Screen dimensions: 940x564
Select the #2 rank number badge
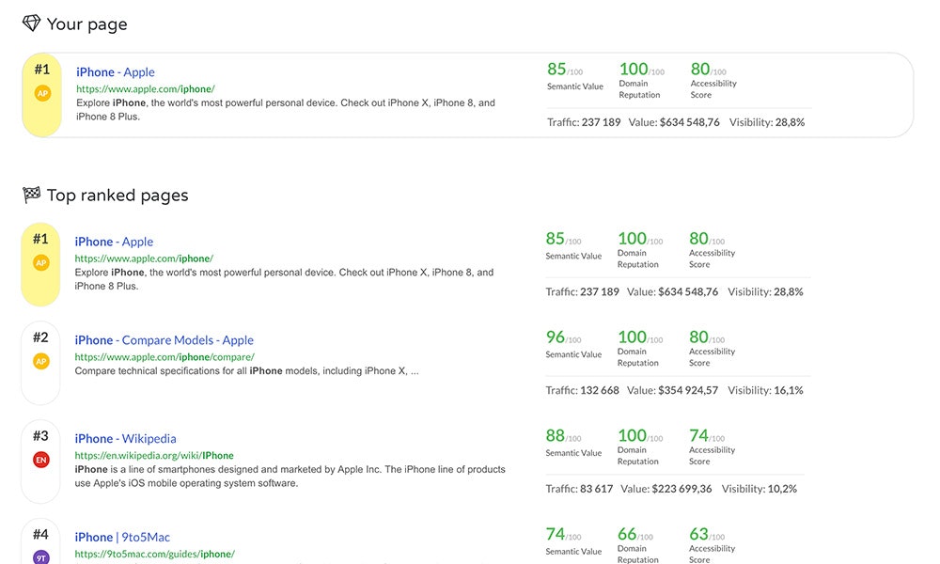coord(40,337)
